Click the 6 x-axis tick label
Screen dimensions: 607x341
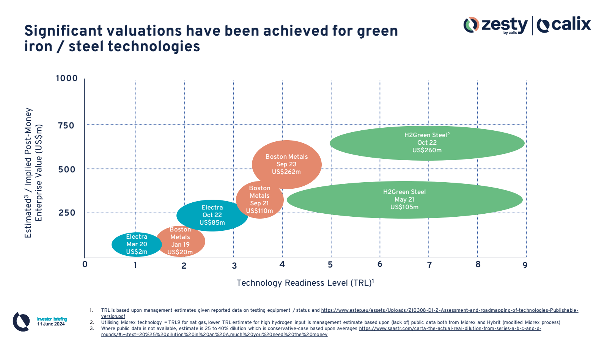(380, 264)
